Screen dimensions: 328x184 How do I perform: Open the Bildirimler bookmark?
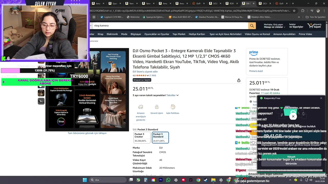[133, 17]
